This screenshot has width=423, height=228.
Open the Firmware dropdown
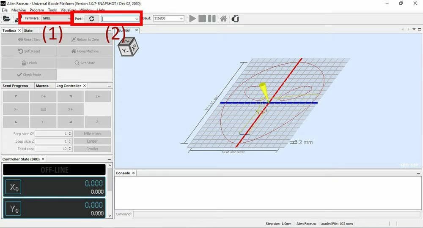[56, 19]
